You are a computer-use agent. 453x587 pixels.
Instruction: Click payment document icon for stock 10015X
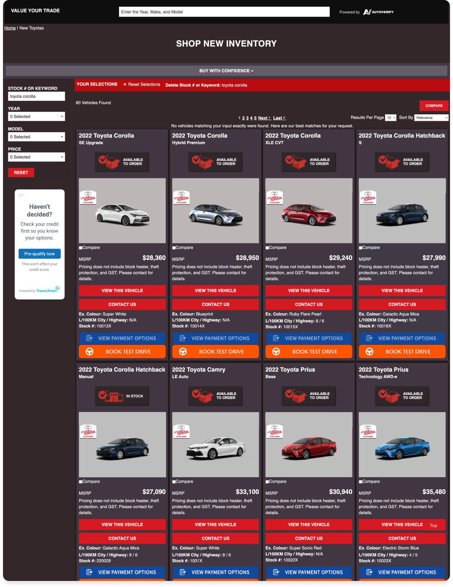[x=276, y=338]
